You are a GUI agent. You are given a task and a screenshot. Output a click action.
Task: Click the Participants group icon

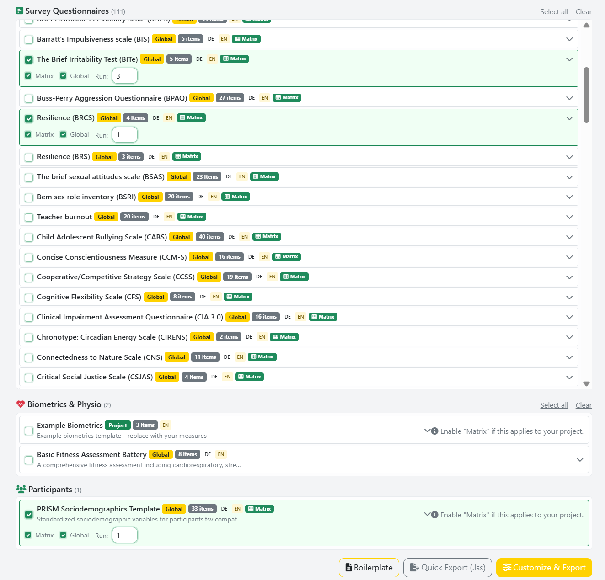[x=21, y=489]
